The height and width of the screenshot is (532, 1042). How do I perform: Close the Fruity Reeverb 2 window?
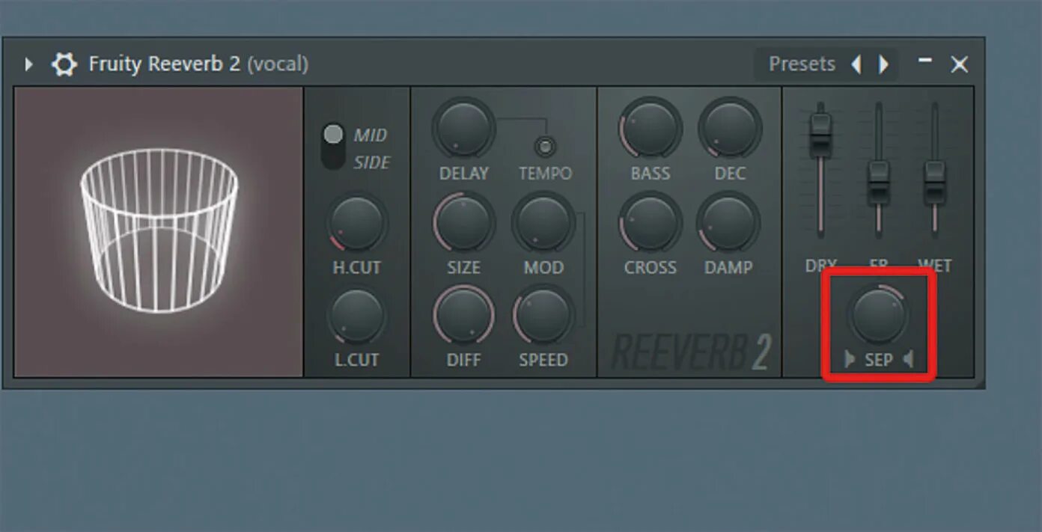959,64
